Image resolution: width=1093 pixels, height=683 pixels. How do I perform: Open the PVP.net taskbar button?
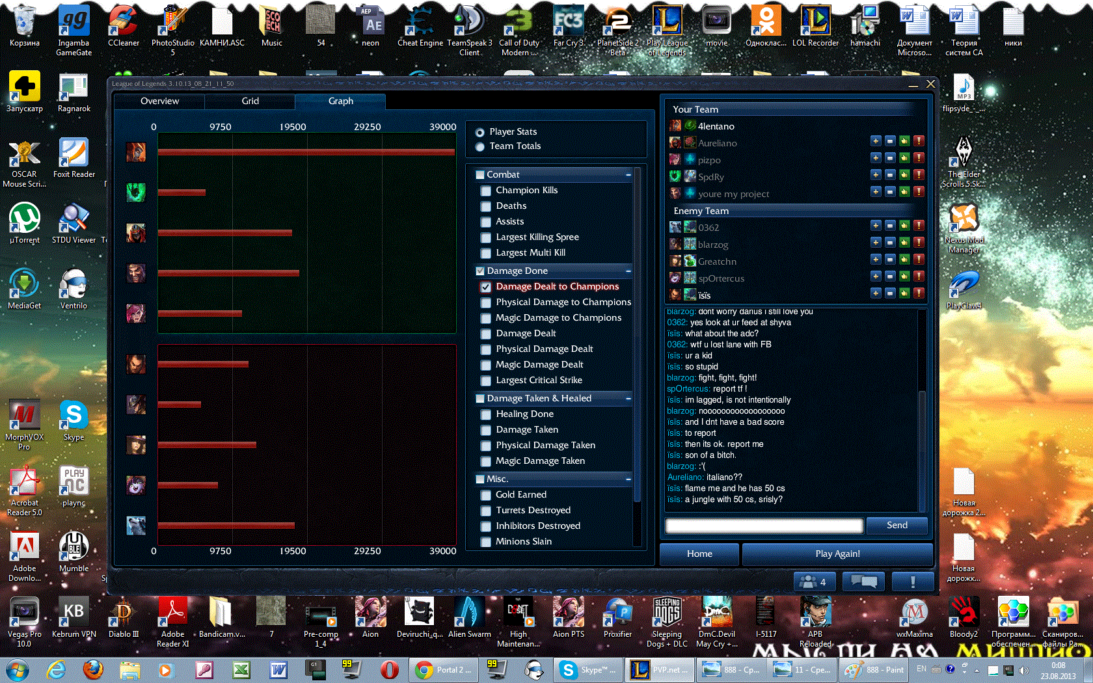pyautogui.click(x=658, y=669)
